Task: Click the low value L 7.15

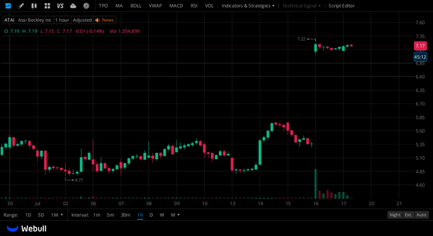Action: coord(47,31)
